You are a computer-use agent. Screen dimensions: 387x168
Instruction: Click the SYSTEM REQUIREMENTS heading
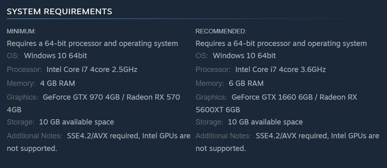click(59, 12)
